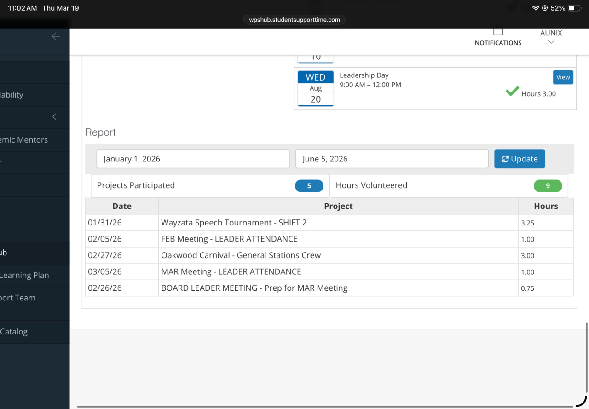
Task: Tap the wpshub.studentsupporttime.com address bar
Action: pos(294,20)
